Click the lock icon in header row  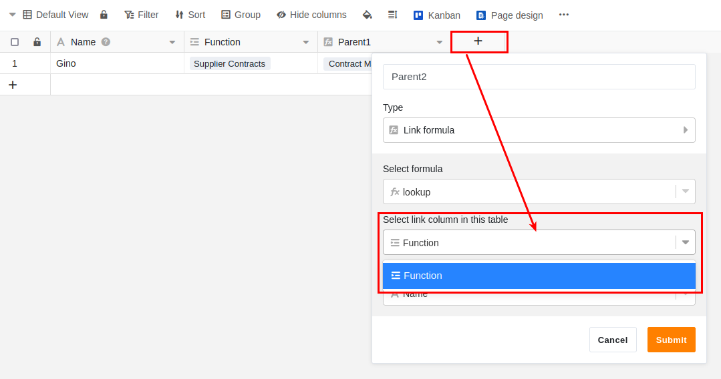[37, 42]
